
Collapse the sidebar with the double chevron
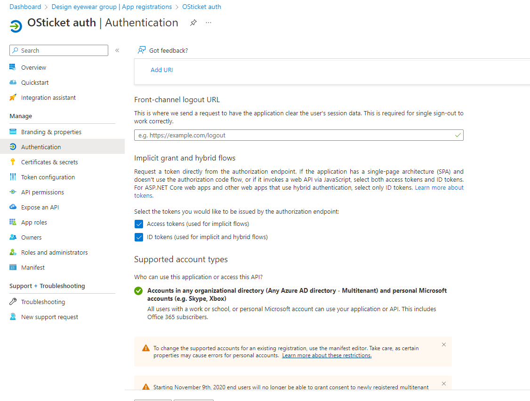coord(117,50)
